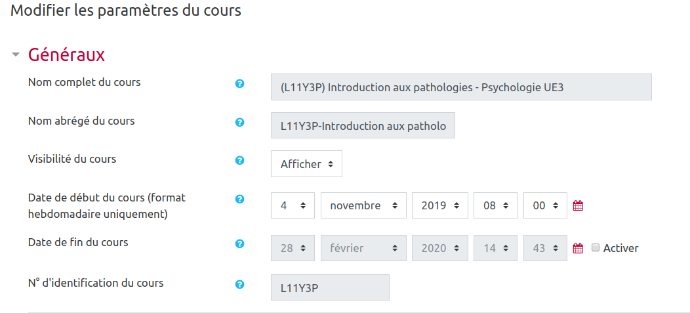
Task: Focus the Nom abrégé du cours field
Action: [x=362, y=125]
